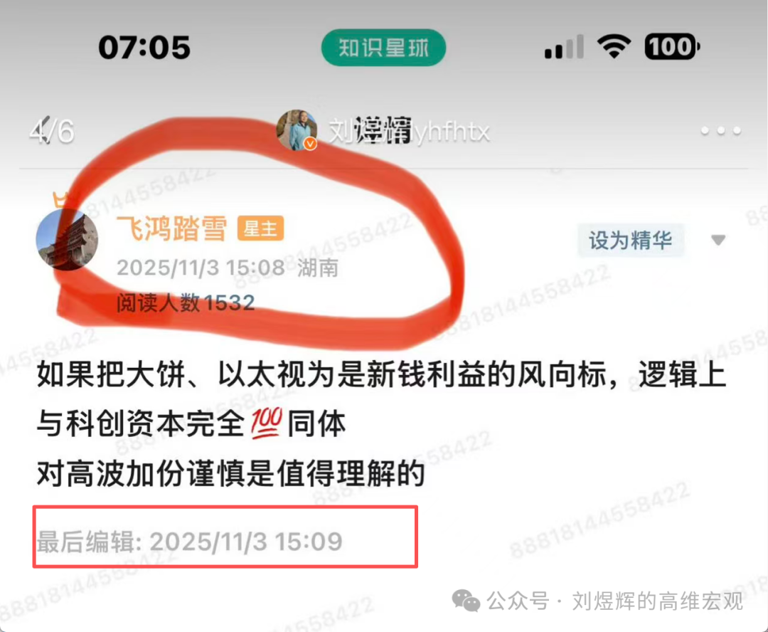The width and height of the screenshot is (768, 632).
Task: Tap the cellular signal bars
Action: [564, 47]
